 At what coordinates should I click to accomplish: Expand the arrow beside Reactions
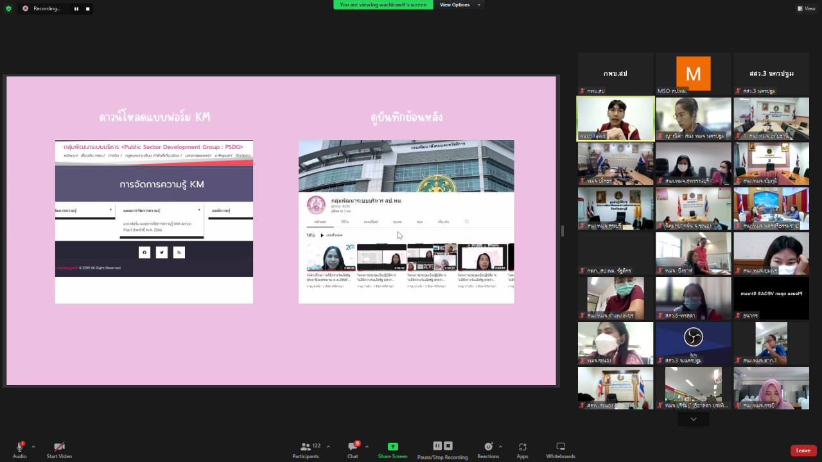500,447
